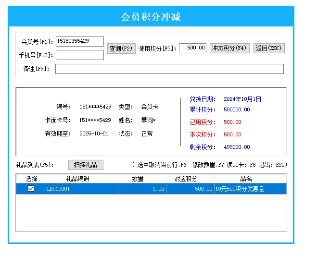
Task: Click the 数量 column header
Action: pos(142,179)
